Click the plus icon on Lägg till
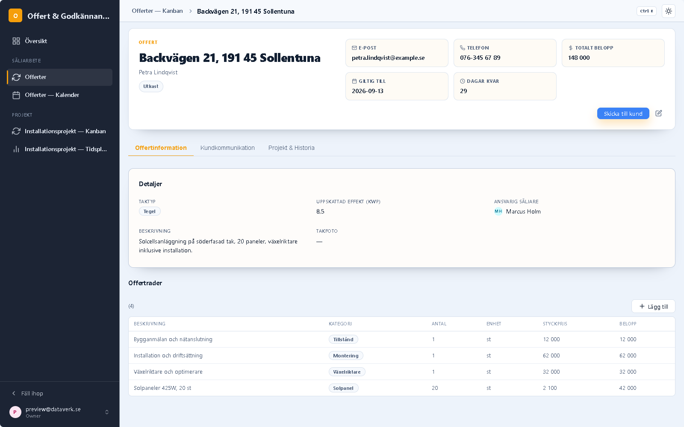684x427 pixels. [642, 306]
